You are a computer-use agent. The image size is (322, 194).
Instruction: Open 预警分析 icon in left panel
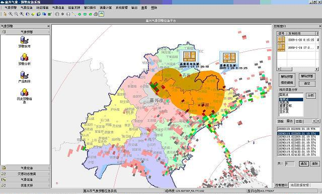click(x=25, y=59)
